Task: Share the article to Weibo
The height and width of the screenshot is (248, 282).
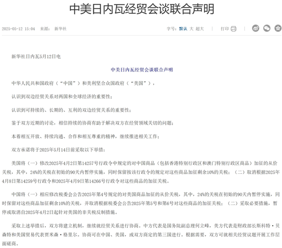Action: (256, 29)
